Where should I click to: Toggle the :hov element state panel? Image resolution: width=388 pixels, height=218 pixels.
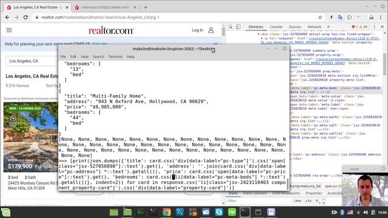pos(298,201)
